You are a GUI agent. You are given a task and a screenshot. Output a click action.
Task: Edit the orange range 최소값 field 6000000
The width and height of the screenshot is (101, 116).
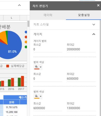pos(48,108)
